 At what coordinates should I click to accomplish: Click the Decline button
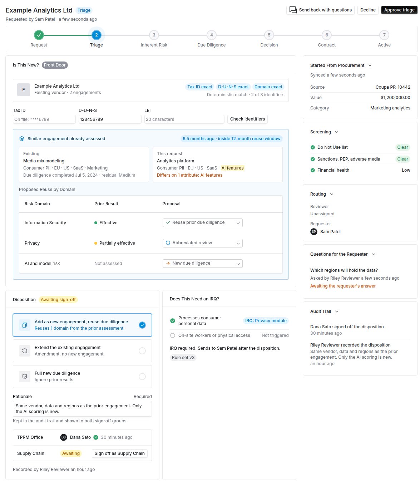(368, 10)
